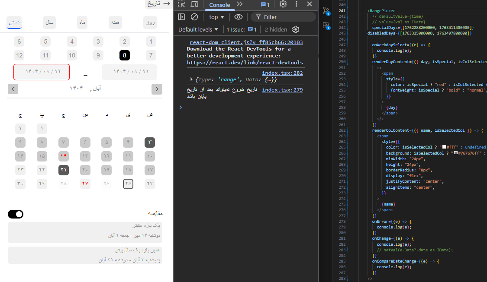The width and height of the screenshot is (487, 282).
Task: Switch to the روز range tab
Action: 150,22
